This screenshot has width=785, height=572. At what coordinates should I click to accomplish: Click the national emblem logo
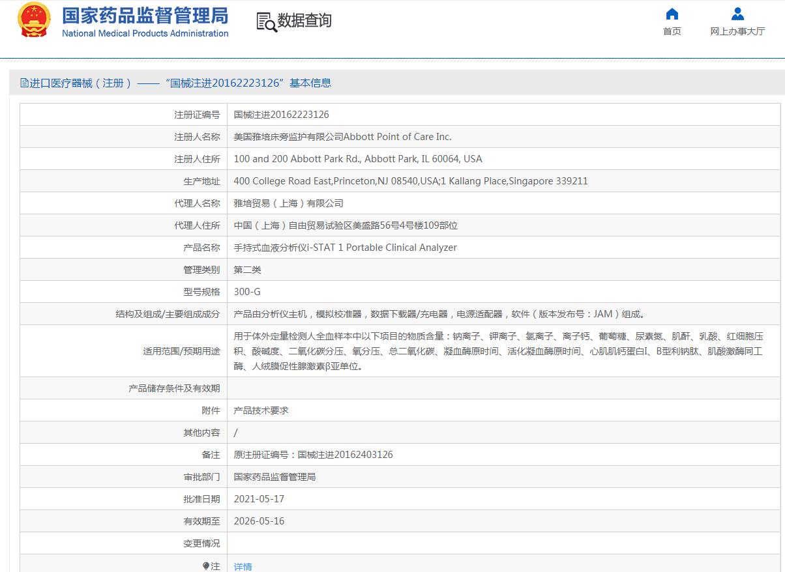point(35,20)
